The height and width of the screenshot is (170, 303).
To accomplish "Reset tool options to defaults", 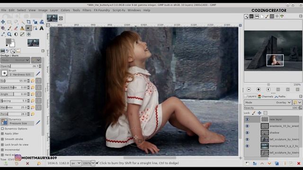I will click(x=39, y=164).
